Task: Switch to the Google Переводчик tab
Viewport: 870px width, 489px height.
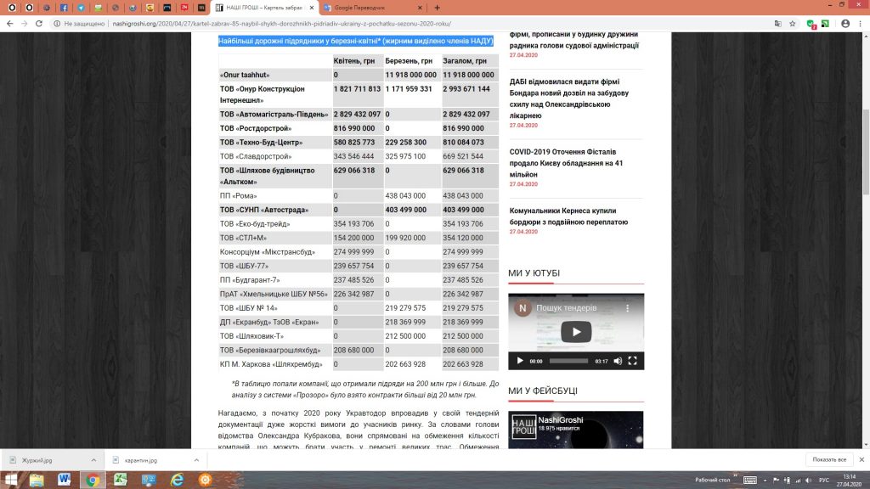Action: tap(372, 8)
